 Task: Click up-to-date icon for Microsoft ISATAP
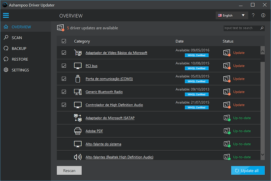227,118
